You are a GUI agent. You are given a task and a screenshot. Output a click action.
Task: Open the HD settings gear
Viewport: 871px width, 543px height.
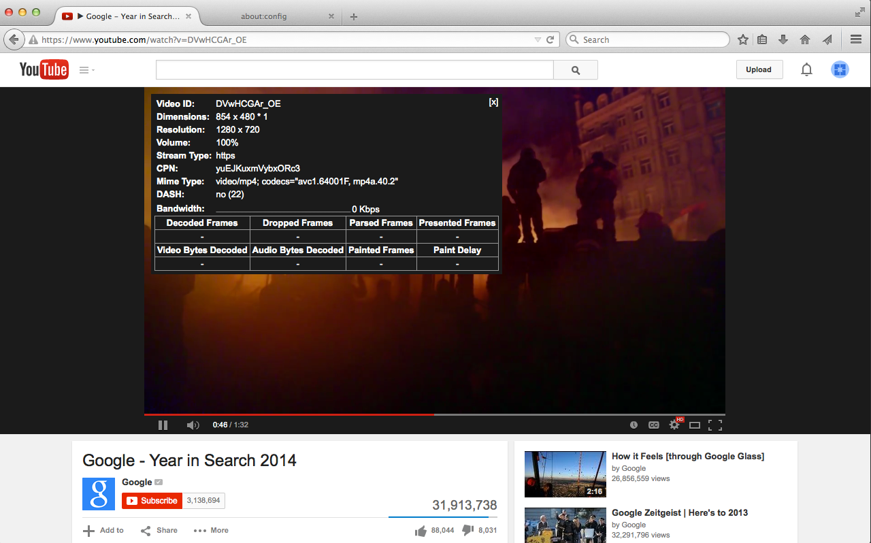point(675,424)
